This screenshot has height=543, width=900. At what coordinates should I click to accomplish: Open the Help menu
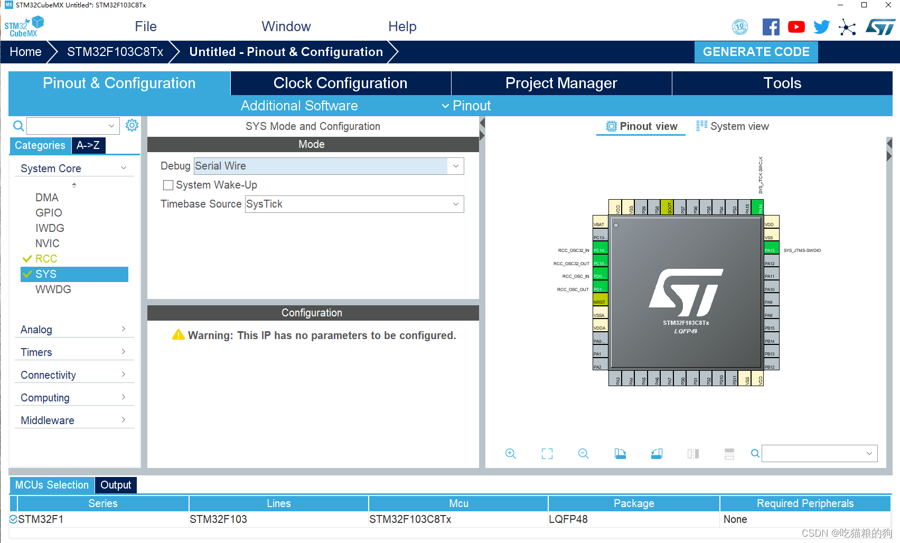coord(402,26)
